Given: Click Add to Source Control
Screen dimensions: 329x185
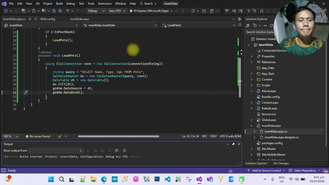Looking at the screenshot, I should (266, 171).
